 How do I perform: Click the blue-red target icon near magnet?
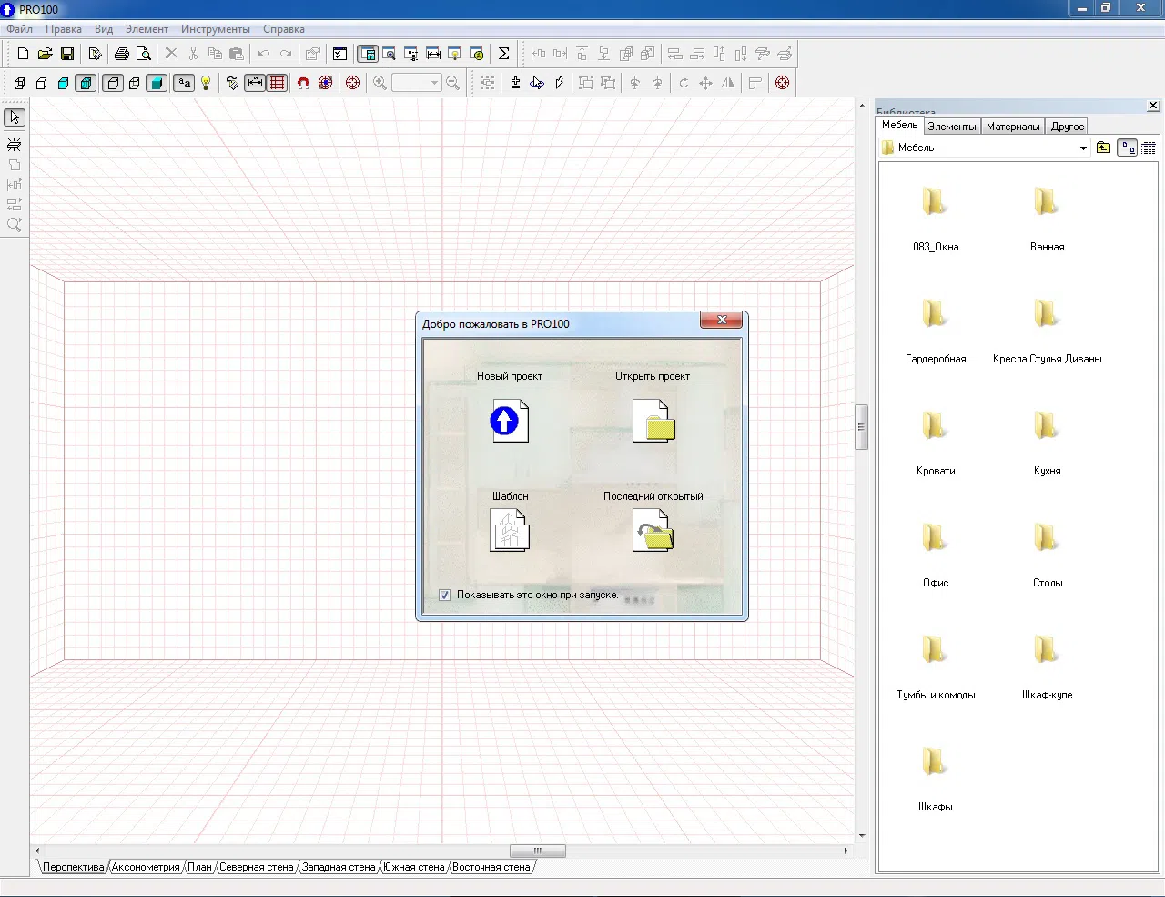coord(325,83)
